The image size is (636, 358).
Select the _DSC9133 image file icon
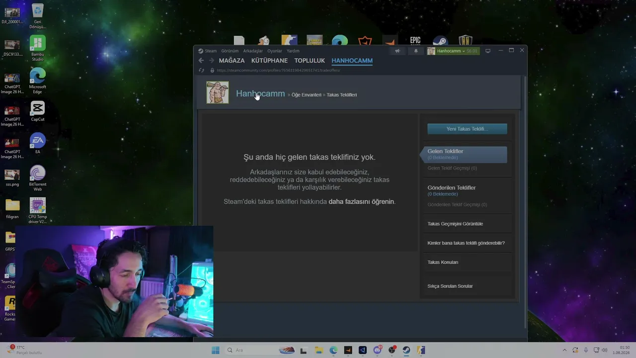[12, 47]
